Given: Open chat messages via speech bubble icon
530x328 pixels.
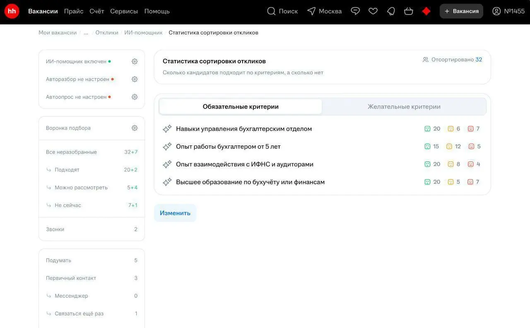Looking at the screenshot, I should pos(355,11).
